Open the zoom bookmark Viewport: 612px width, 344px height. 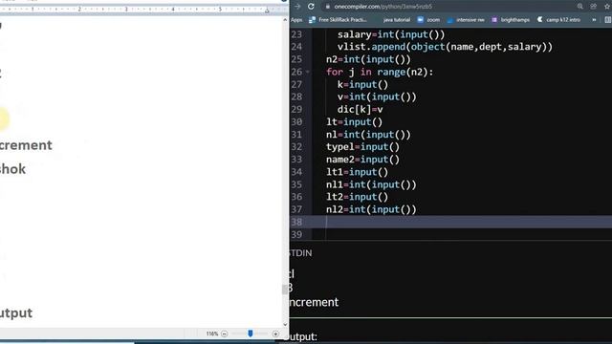pos(428,20)
